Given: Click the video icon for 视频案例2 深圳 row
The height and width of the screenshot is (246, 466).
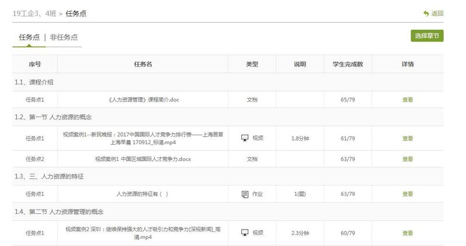Looking at the screenshot, I should (245, 233).
